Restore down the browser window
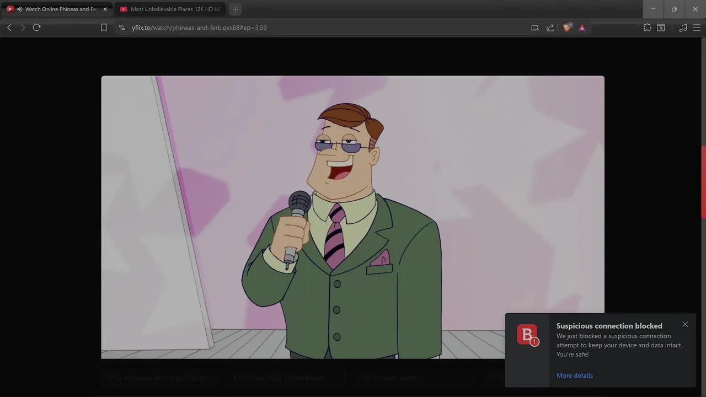 click(x=674, y=9)
